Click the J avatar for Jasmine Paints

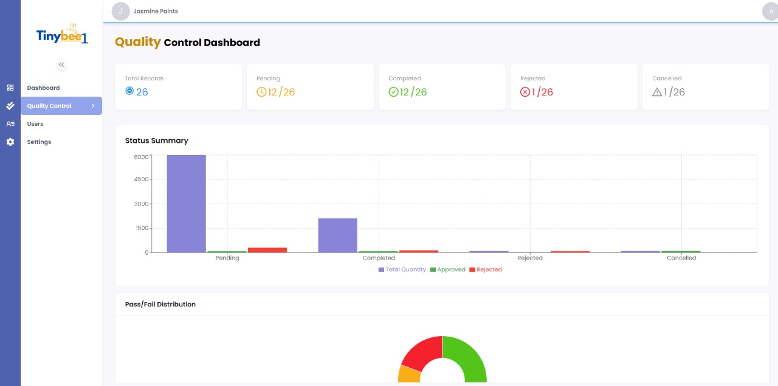pos(121,11)
